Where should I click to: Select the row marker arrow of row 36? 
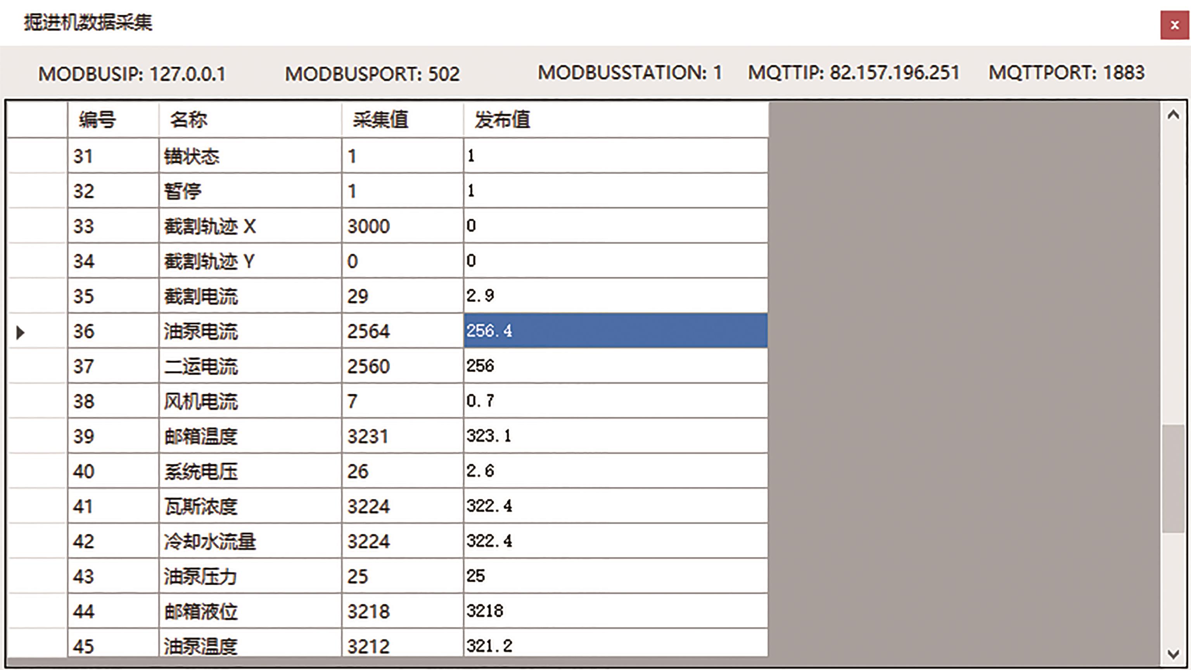point(20,332)
